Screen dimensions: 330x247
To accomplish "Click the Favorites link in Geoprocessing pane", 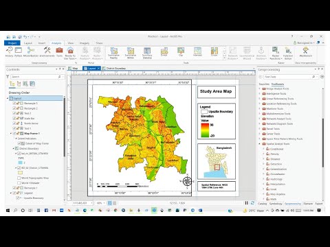I will 264,84.
